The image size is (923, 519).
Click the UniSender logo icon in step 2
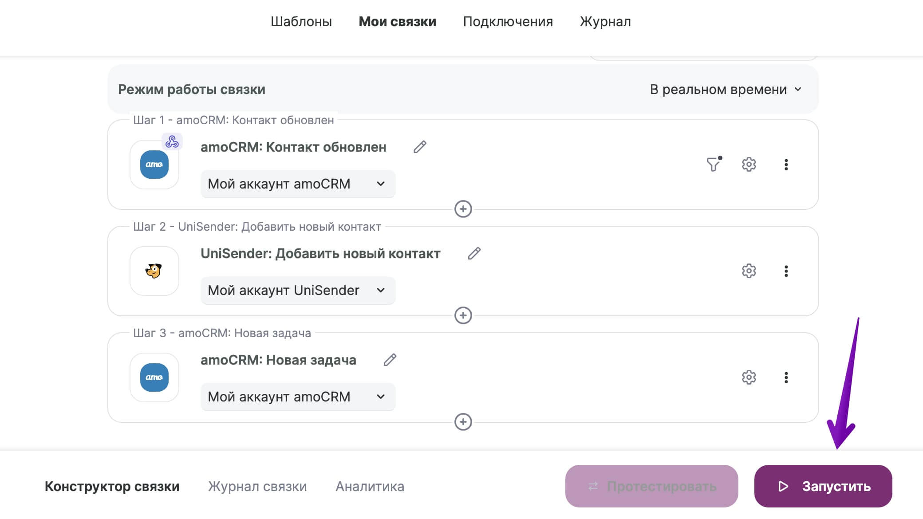tap(154, 271)
